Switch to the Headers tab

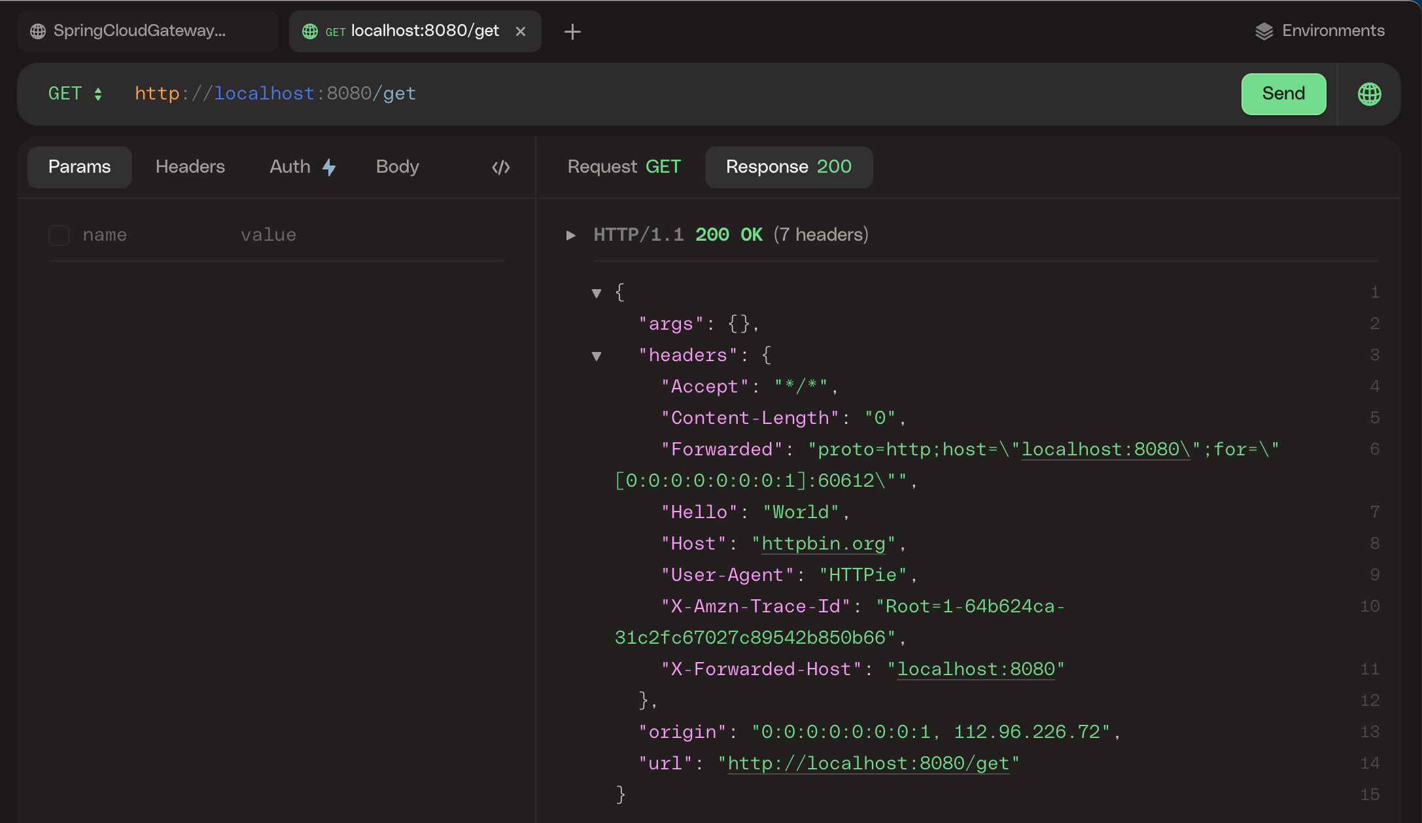click(190, 167)
